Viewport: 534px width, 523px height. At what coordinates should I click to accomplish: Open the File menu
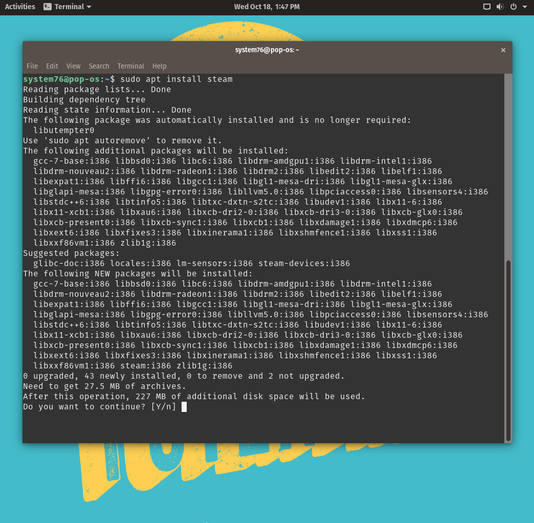point(32,66)
